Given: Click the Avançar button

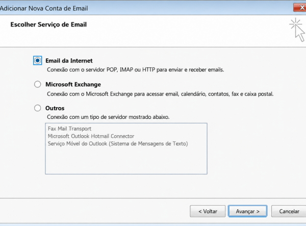Looking at the screenshot, I should (247, 211).
